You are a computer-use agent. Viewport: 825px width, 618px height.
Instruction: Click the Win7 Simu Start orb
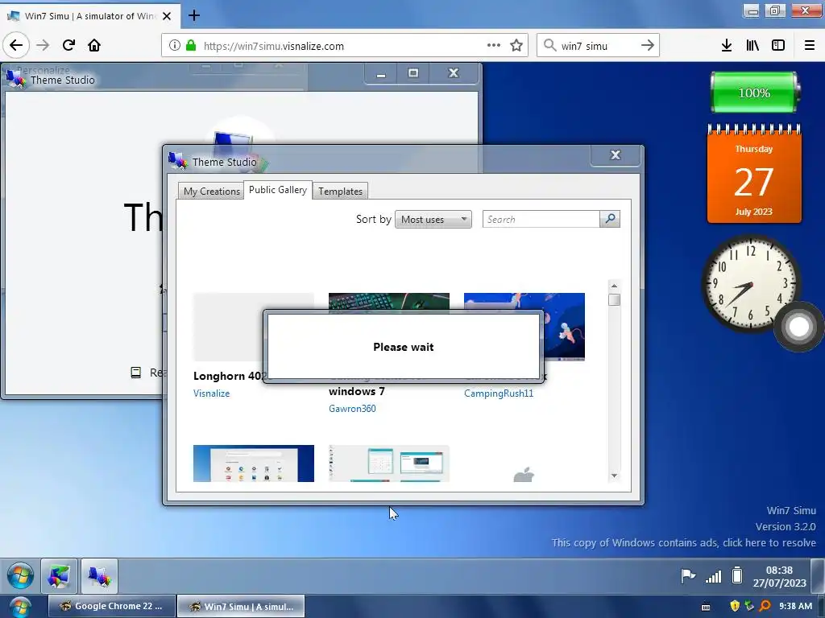[20, 575]
